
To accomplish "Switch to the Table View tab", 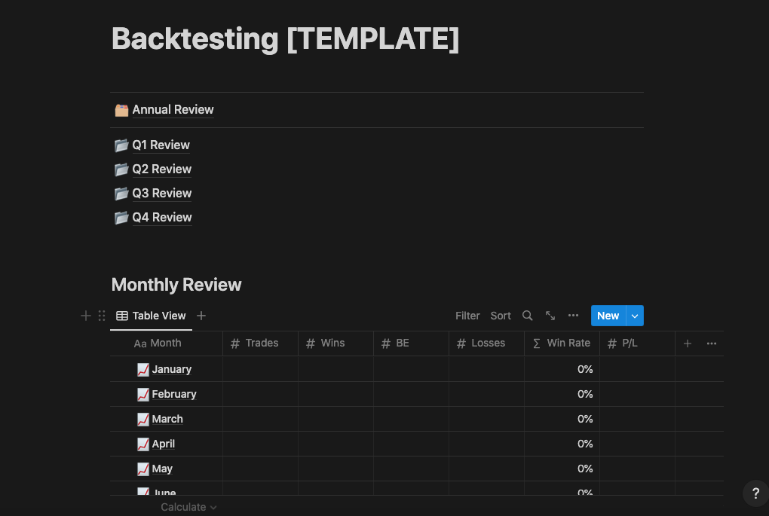I will 150,316.
